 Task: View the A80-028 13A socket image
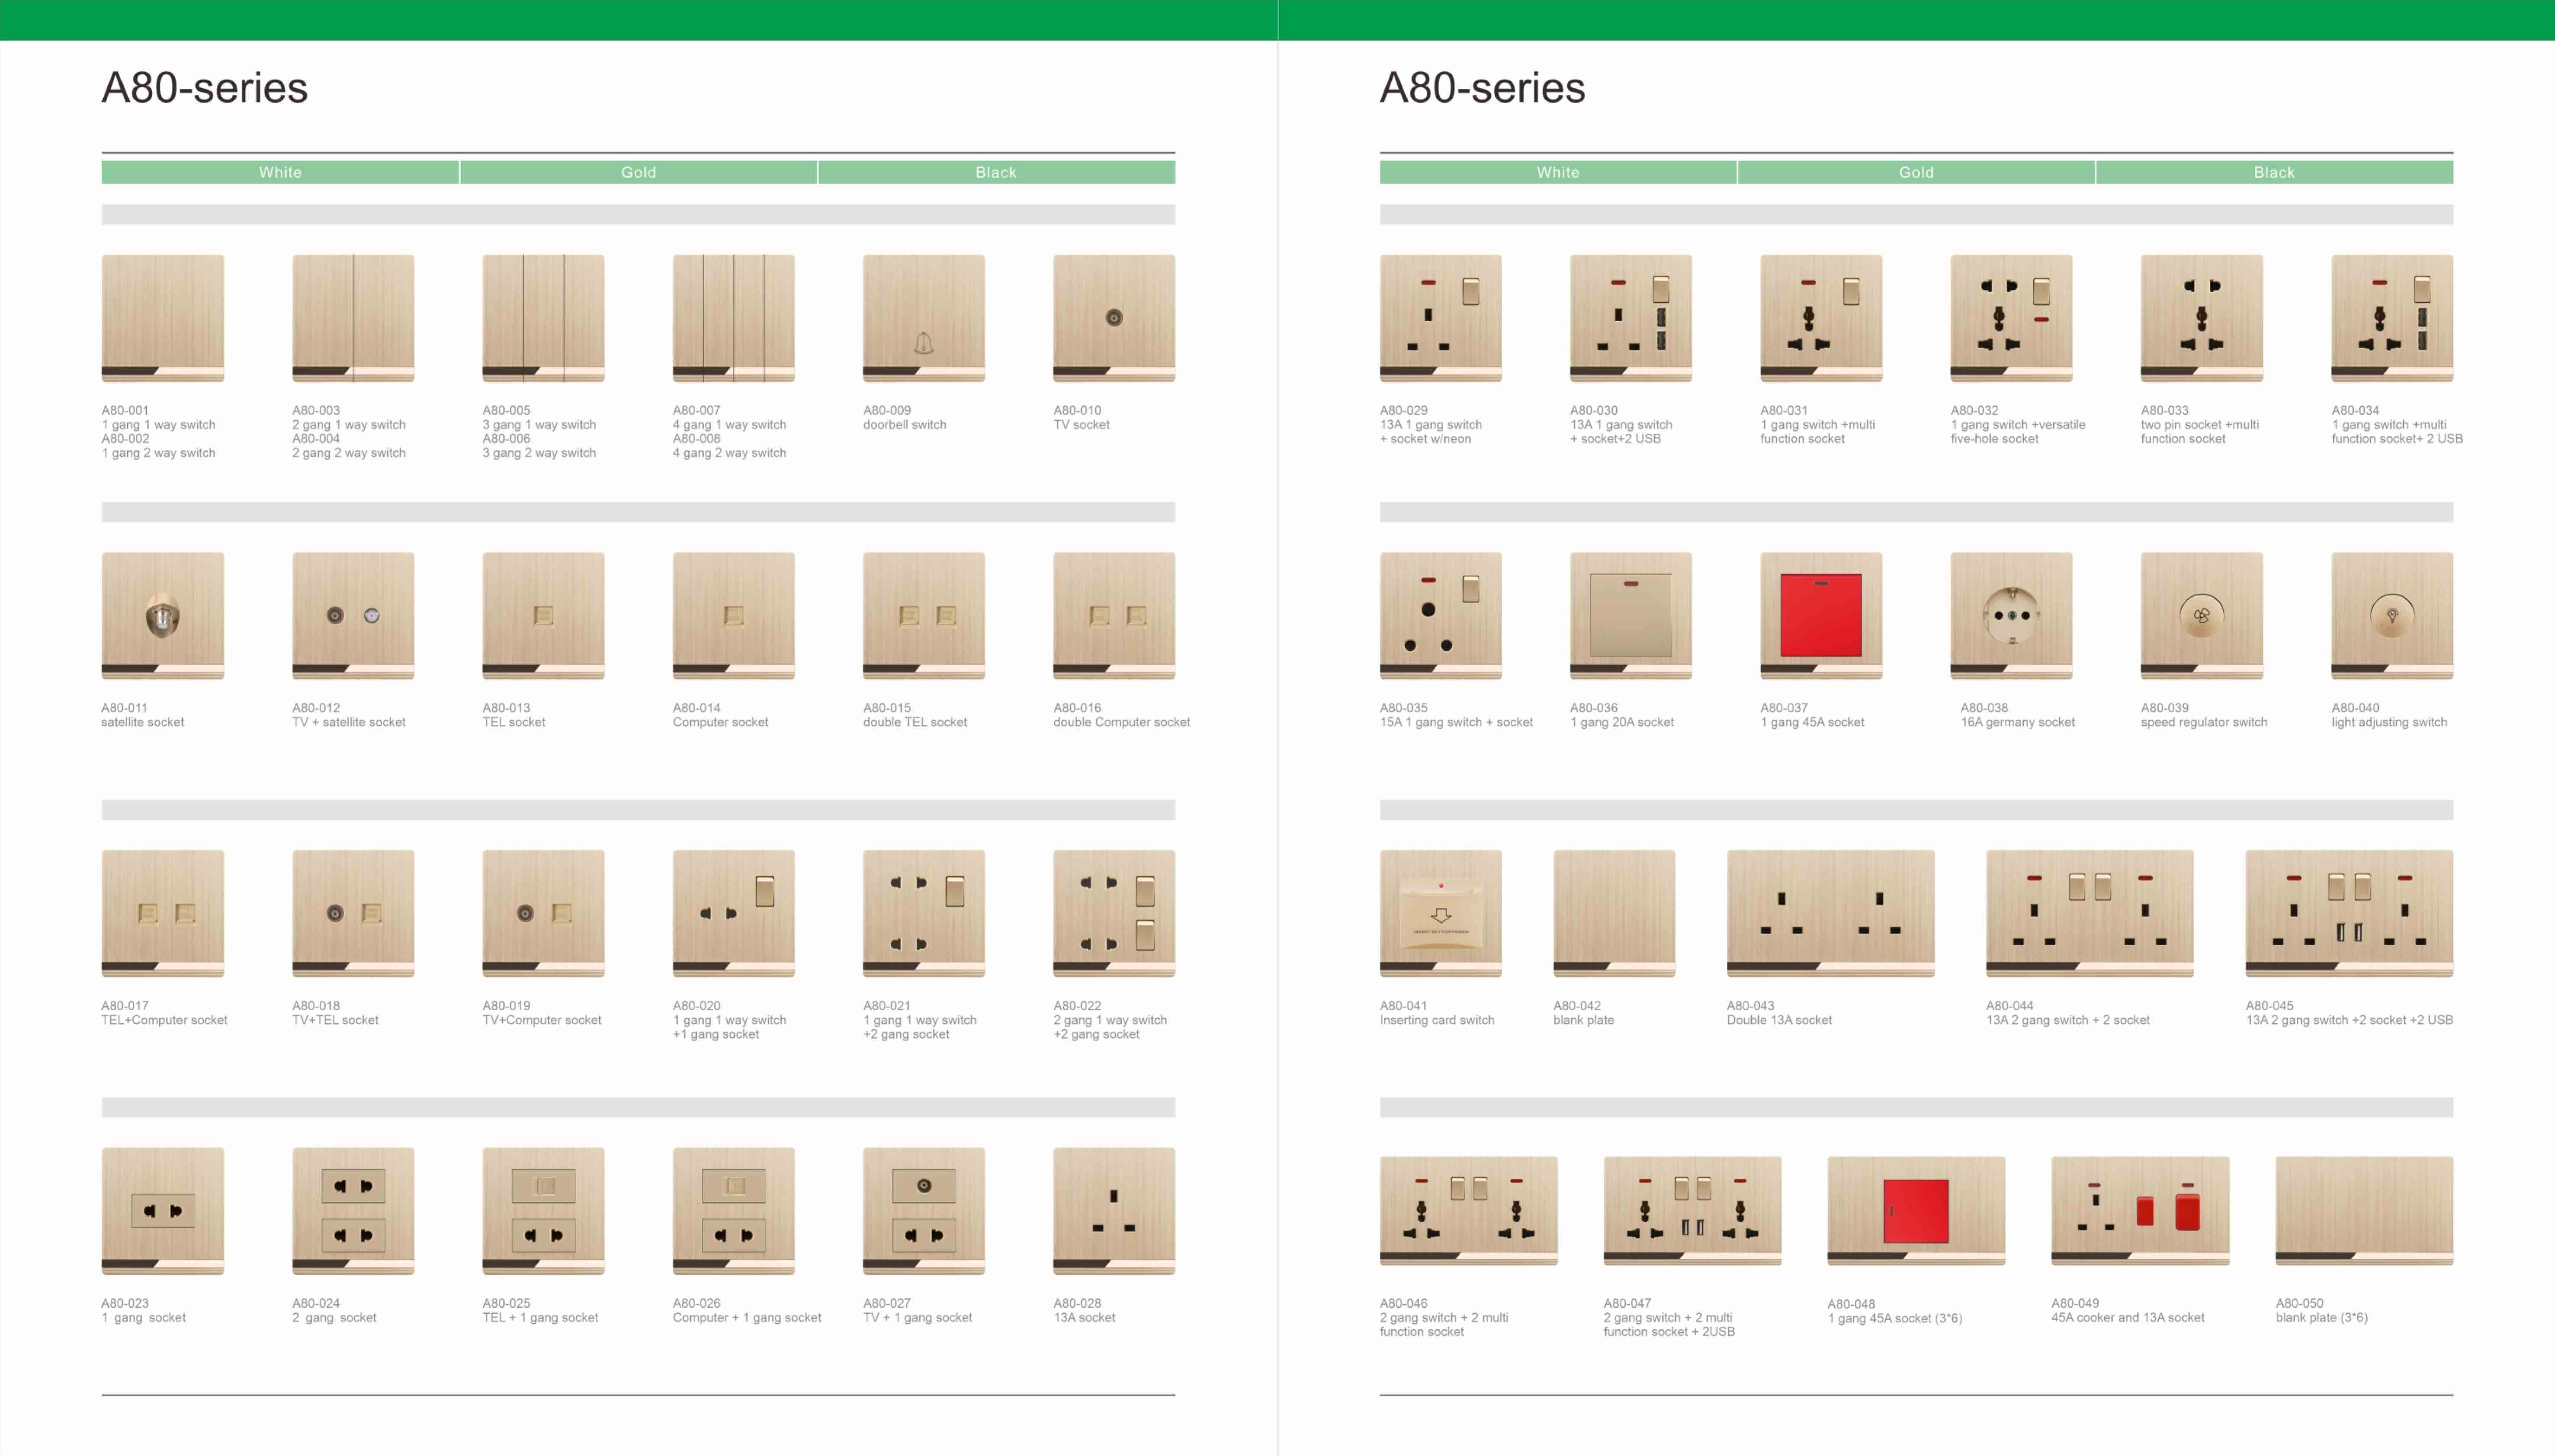click(1114, 1211)
